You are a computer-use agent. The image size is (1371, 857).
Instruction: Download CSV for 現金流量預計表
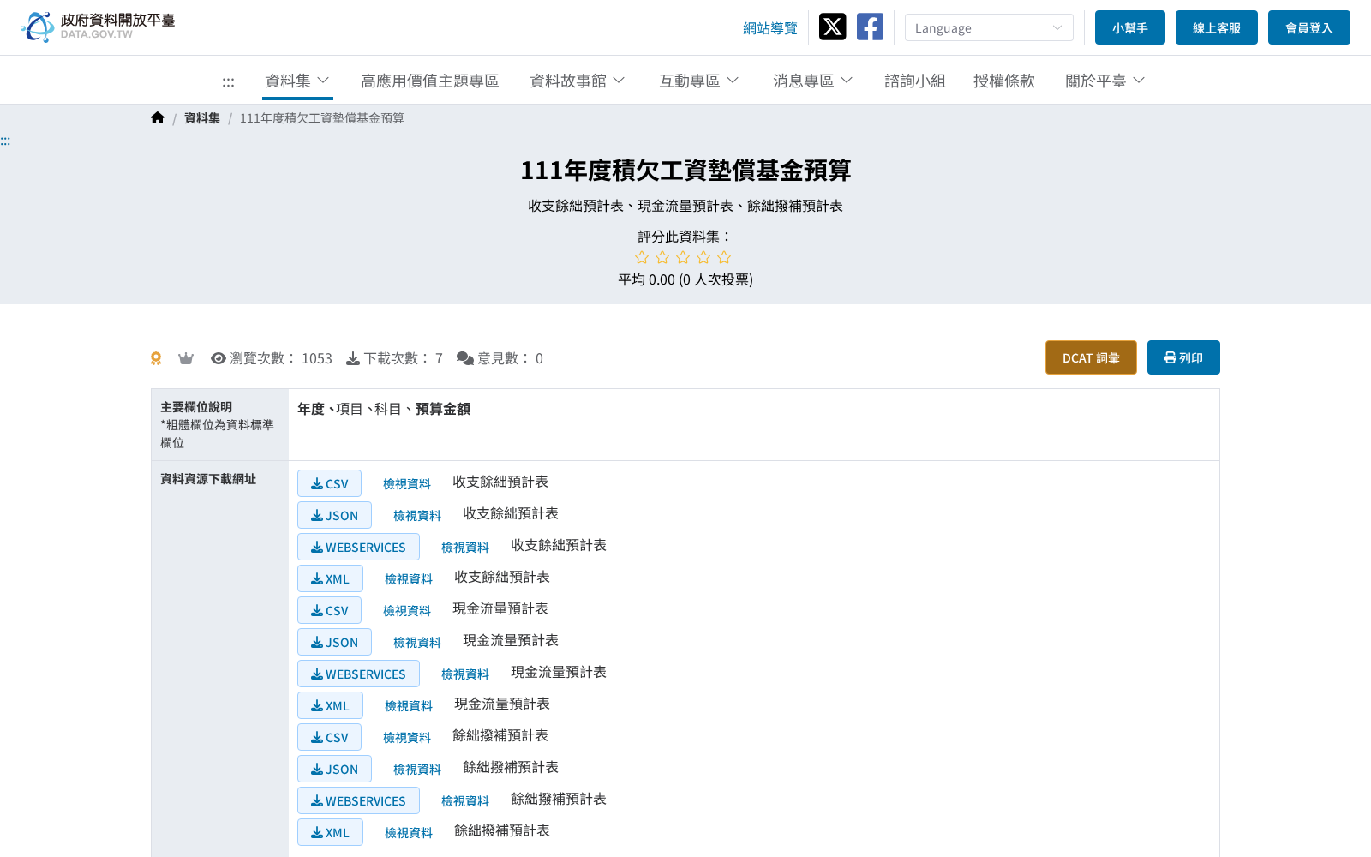coord(329,610)
